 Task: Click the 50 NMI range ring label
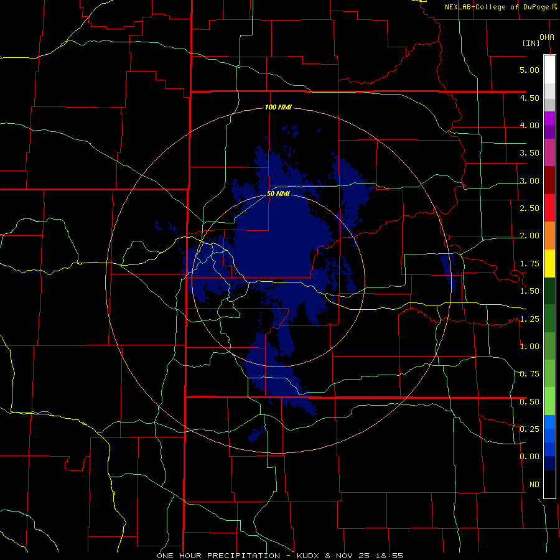(278, 194)
